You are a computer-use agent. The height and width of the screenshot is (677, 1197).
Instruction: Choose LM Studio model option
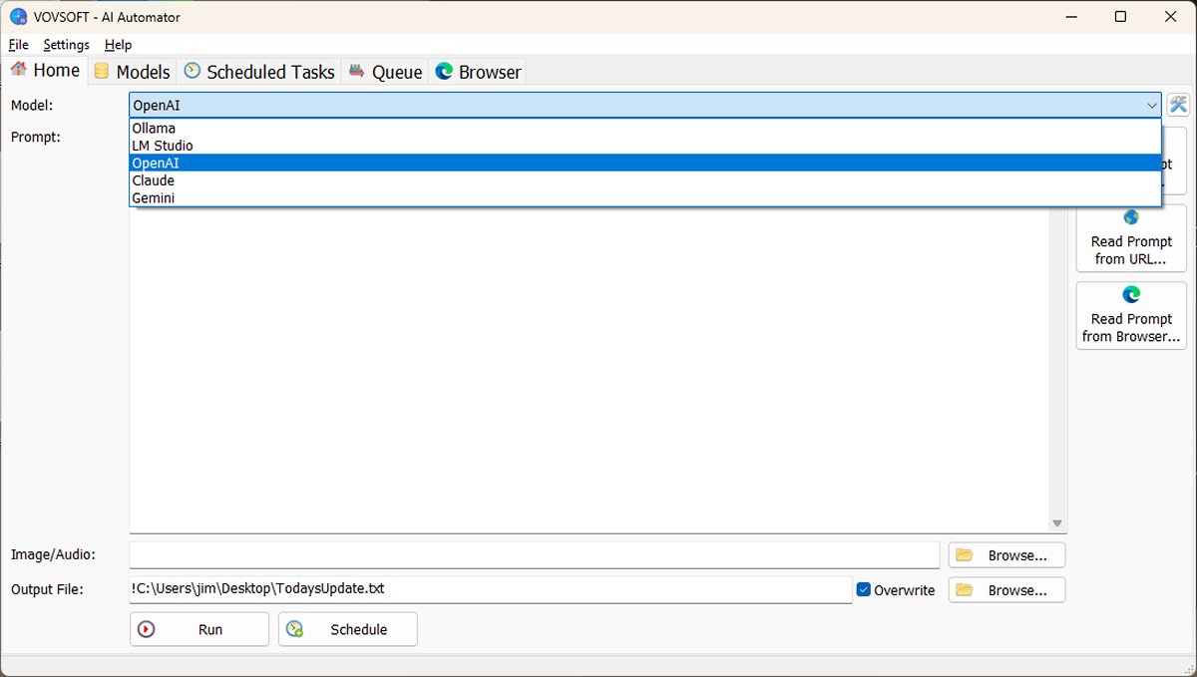point(645,146)
